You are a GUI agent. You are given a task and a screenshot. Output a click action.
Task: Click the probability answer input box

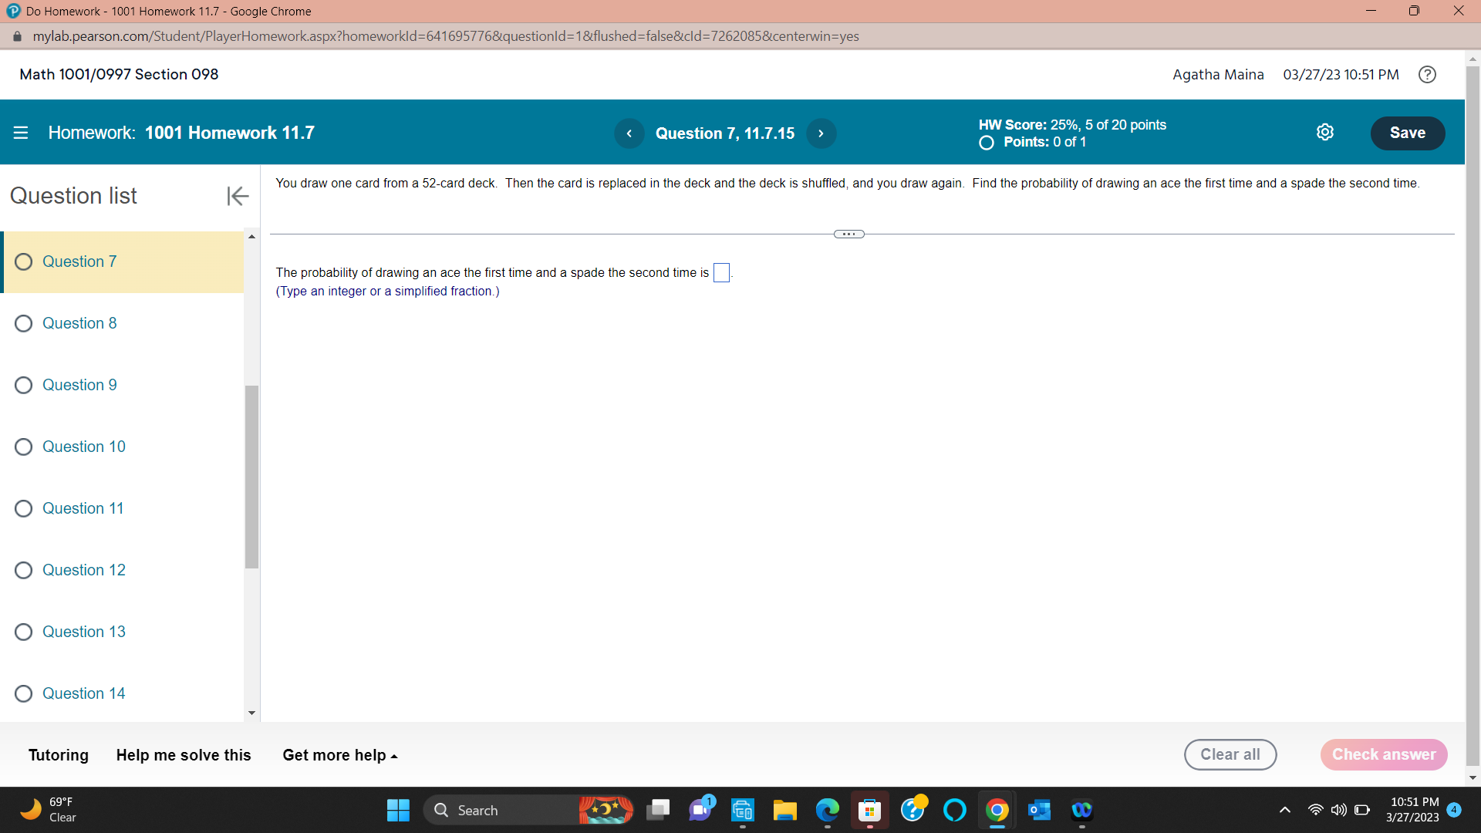click(721, 273)
